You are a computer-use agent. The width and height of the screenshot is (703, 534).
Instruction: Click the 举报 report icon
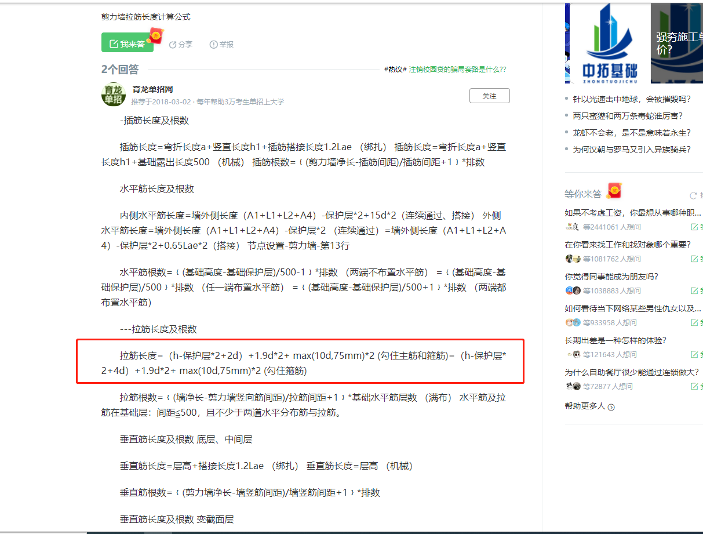click(213, 45)
